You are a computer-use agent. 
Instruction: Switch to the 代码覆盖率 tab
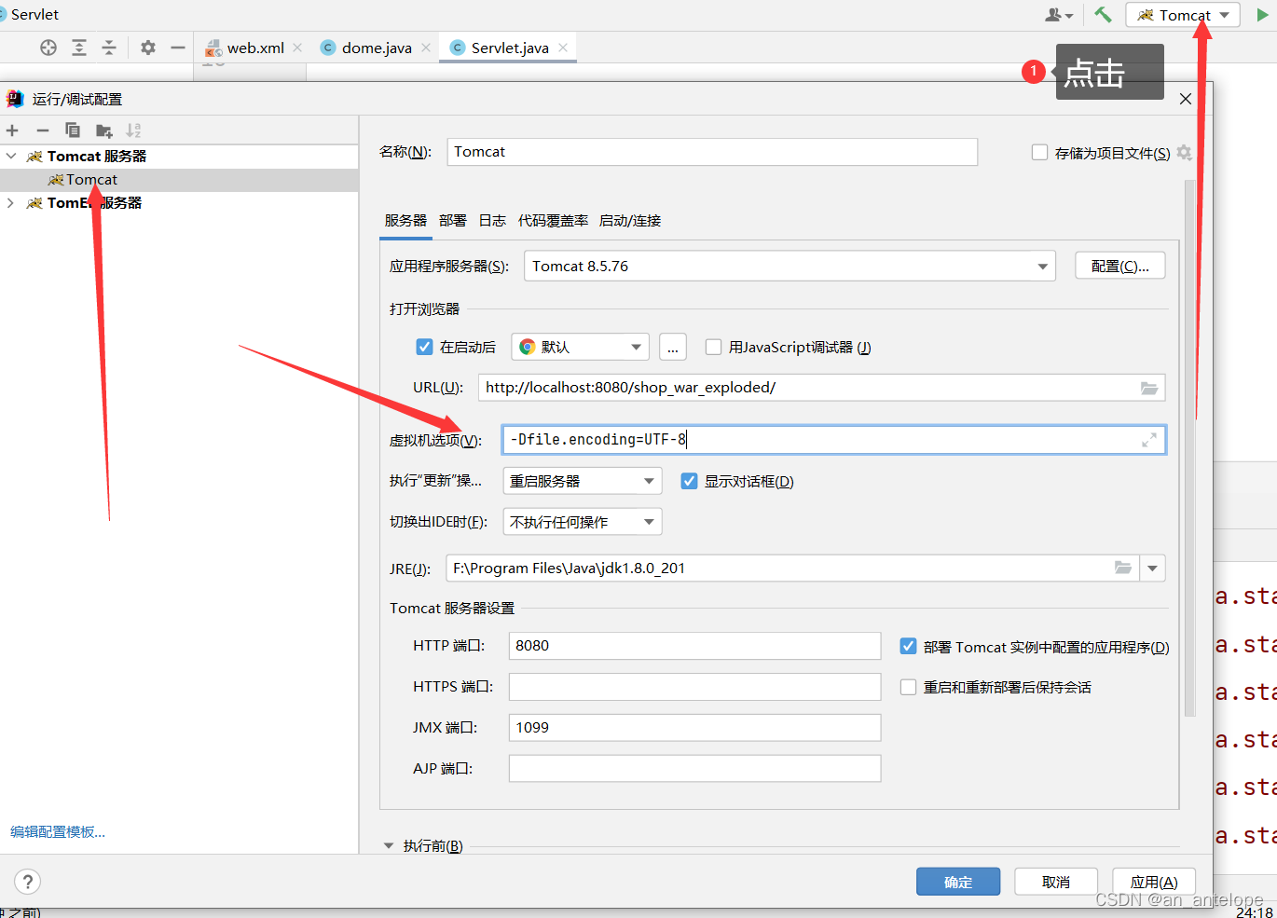coord(553,221)
